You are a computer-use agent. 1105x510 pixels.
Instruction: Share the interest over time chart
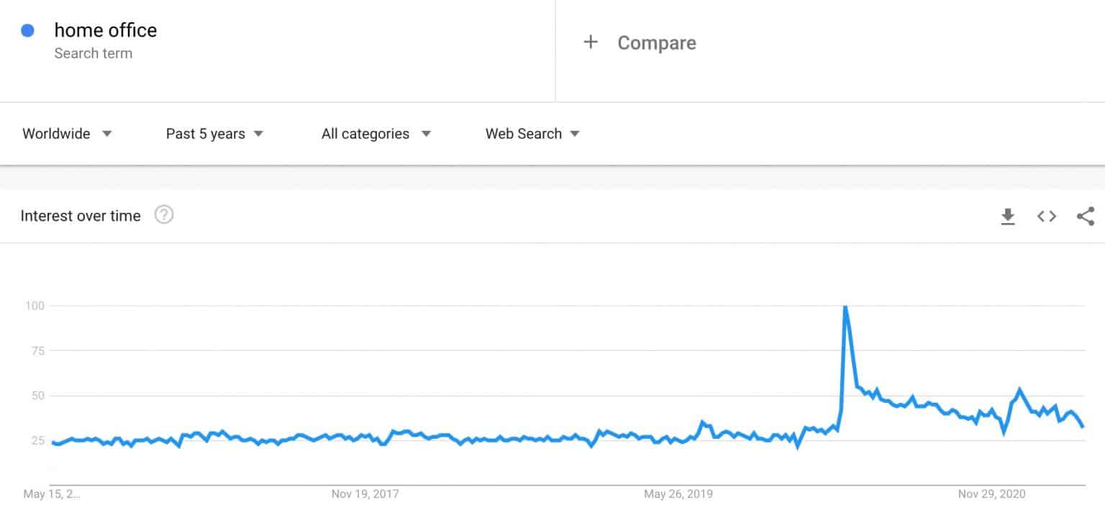pos(1085,216)
